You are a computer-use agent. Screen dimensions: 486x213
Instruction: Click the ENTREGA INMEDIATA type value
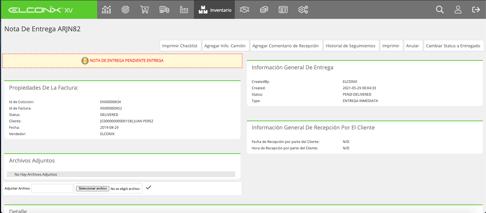point(360,101)
